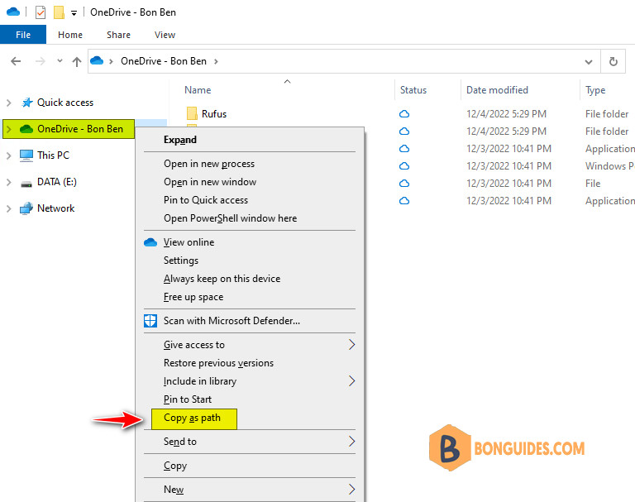
Task: Switch to the Share ribbon tab
Action: (118, 35)
